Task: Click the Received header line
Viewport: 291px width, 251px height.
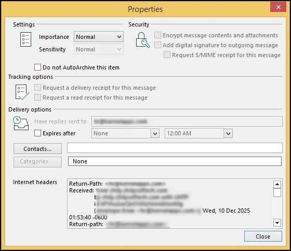Action: 118,190
